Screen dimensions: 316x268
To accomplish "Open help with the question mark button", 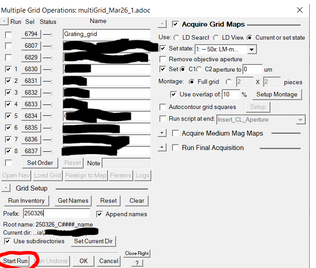I will point(137,263).
